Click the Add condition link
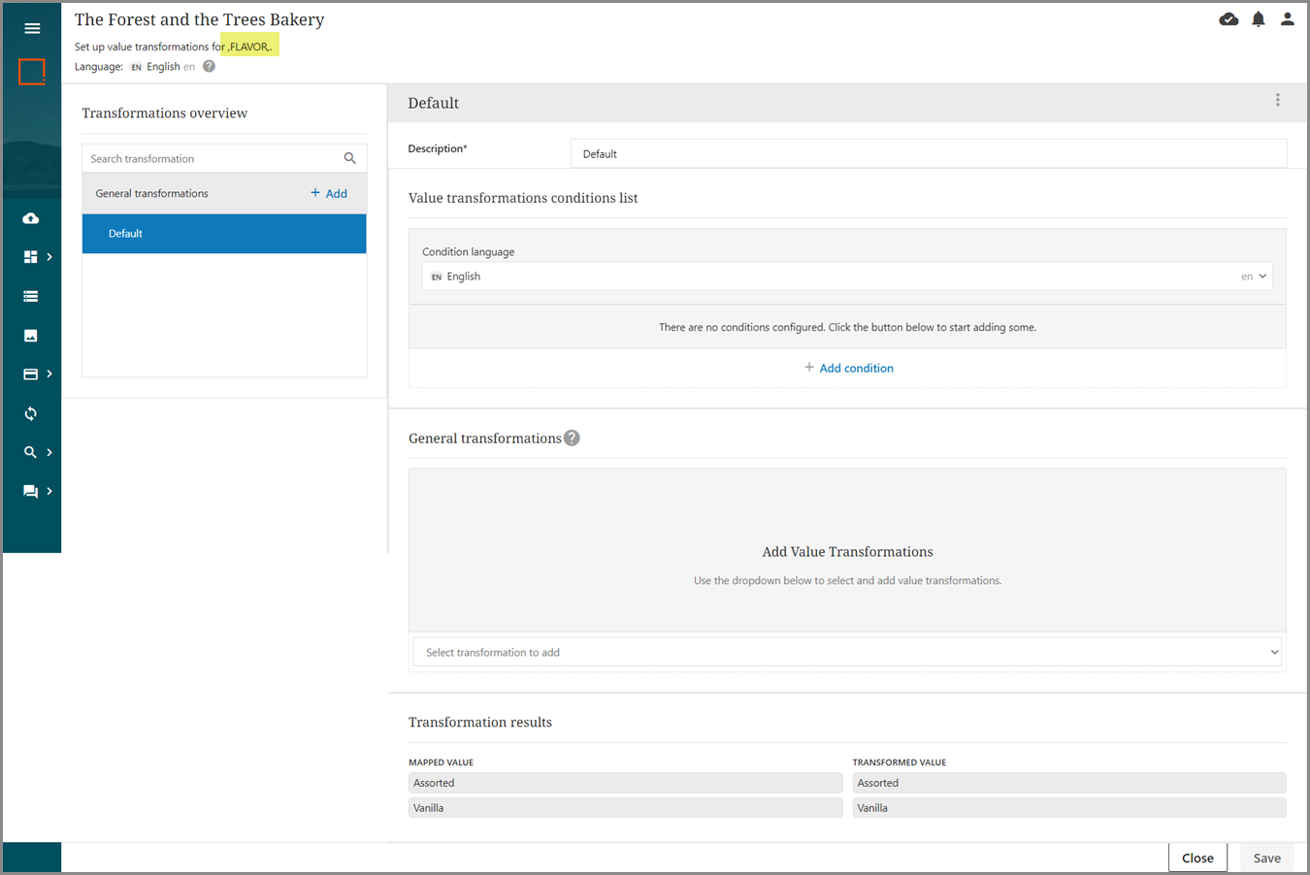Image resolution: width=1310 pixels, height=875 pixels. pos(848,369)
